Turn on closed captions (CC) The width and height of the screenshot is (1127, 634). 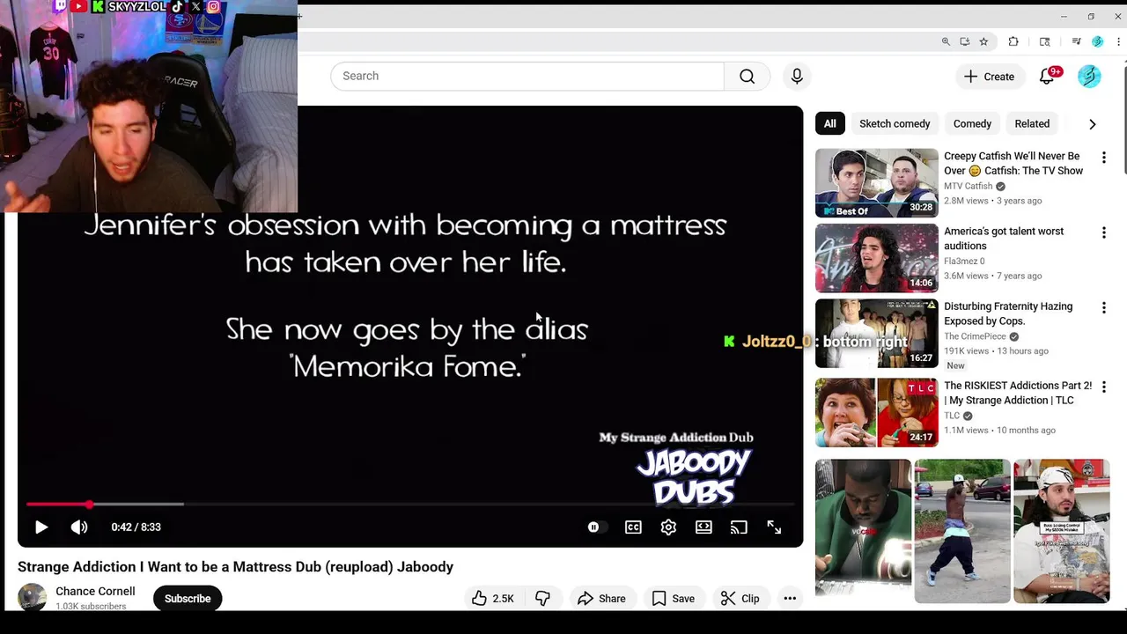click(633, 527)
